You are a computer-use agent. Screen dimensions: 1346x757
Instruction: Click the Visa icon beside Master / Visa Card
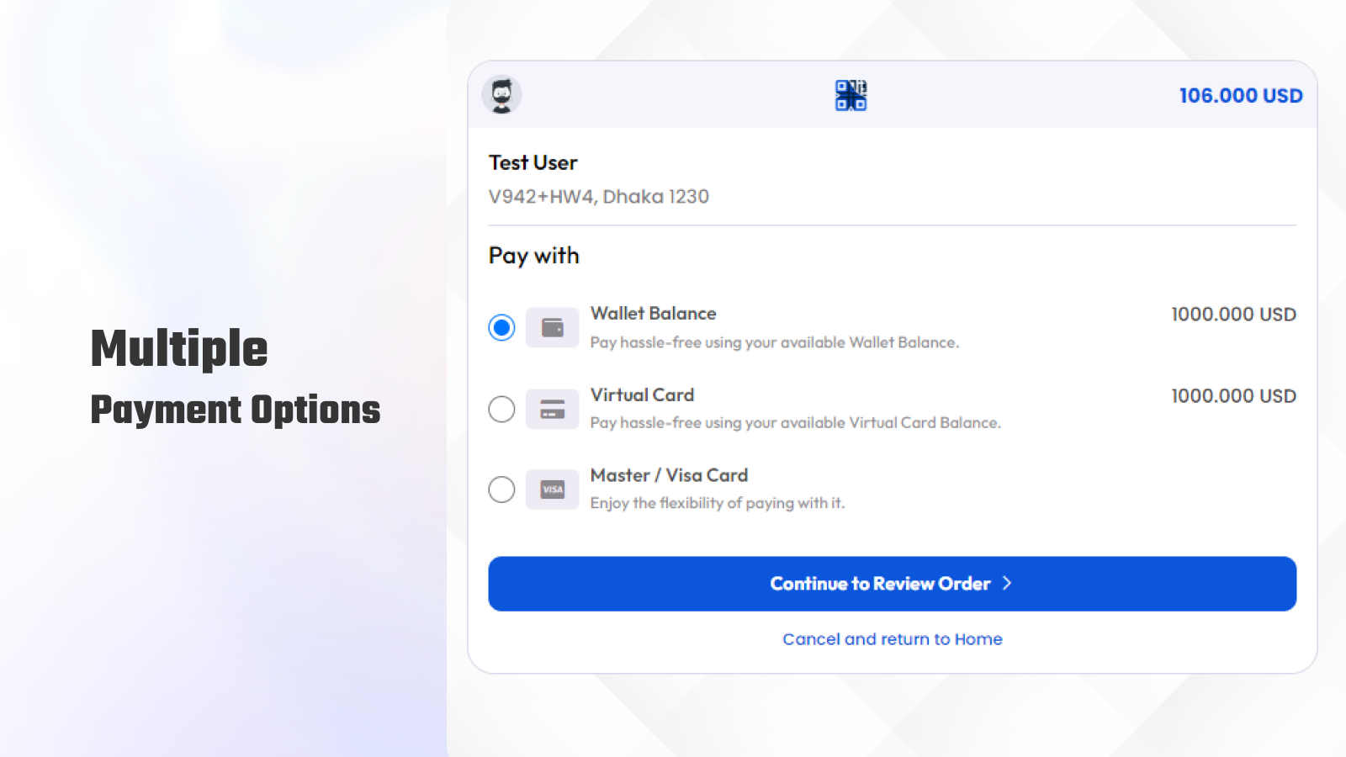click(552, 489)
